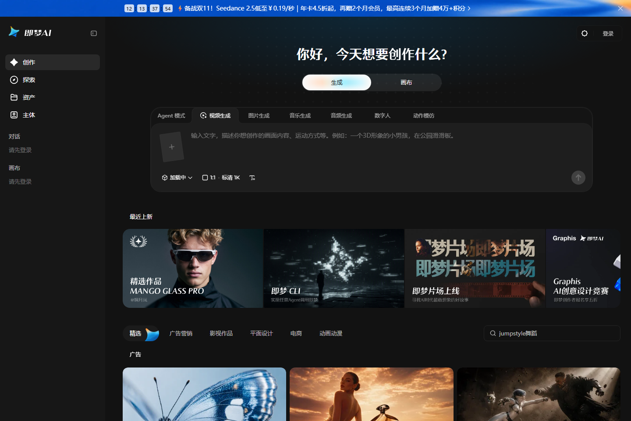Click the jumpstyle舞蹈 search field
Image resolution: width=631 pixels, height=421 pixels.
(x=552, y=333)
